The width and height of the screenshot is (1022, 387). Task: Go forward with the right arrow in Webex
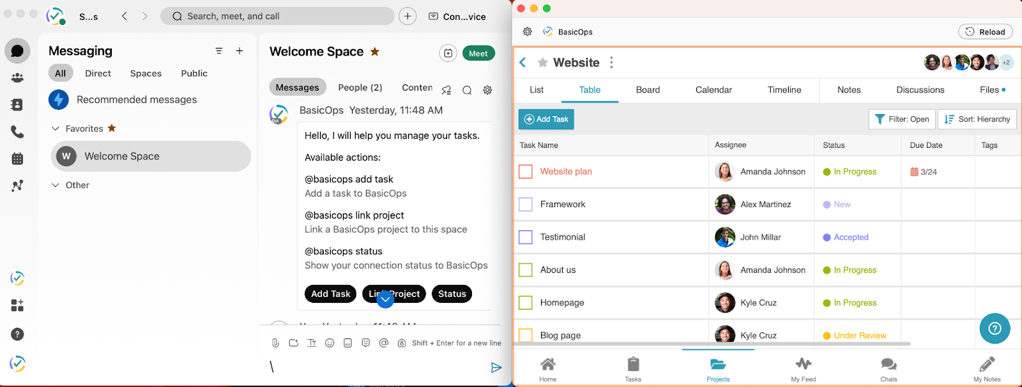pos(145,17)
